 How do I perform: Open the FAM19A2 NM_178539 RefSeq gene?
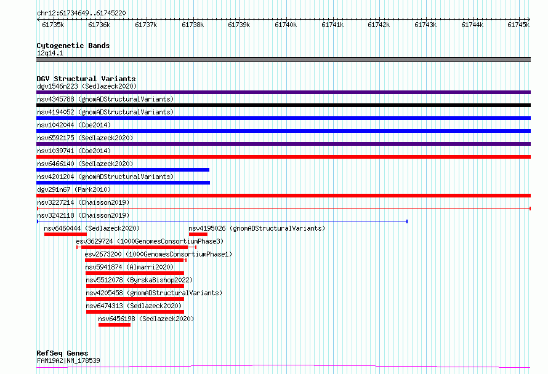click(283, 367)
